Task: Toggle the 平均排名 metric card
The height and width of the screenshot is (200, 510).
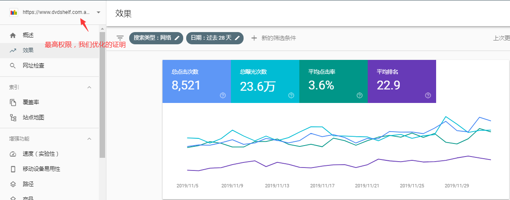Action: pyautogui.click(x=402, y=81)
